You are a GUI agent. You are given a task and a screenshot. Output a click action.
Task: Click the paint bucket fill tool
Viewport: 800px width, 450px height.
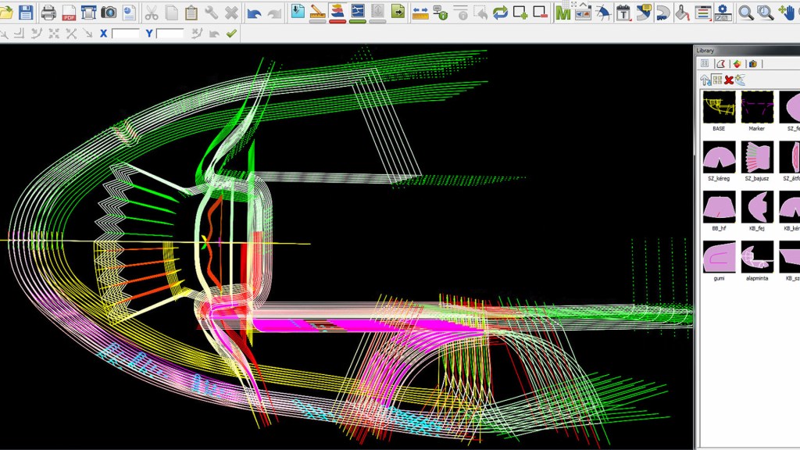pyautogui.click(x=682, y=12)
